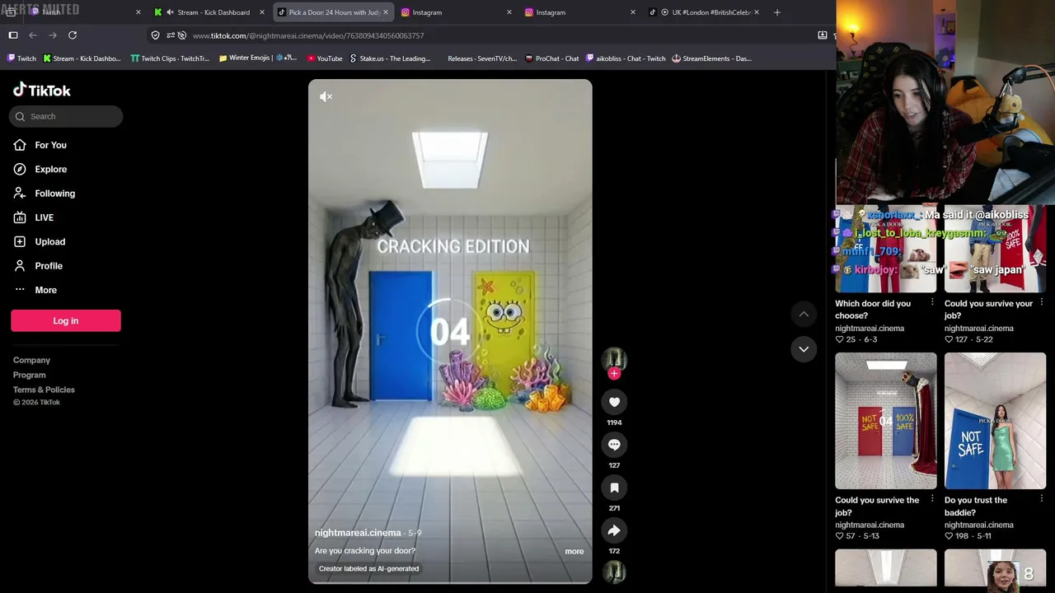Click the page download icon in toolbar
This screenshot has height=593, width=1055.
pos(822,35)
